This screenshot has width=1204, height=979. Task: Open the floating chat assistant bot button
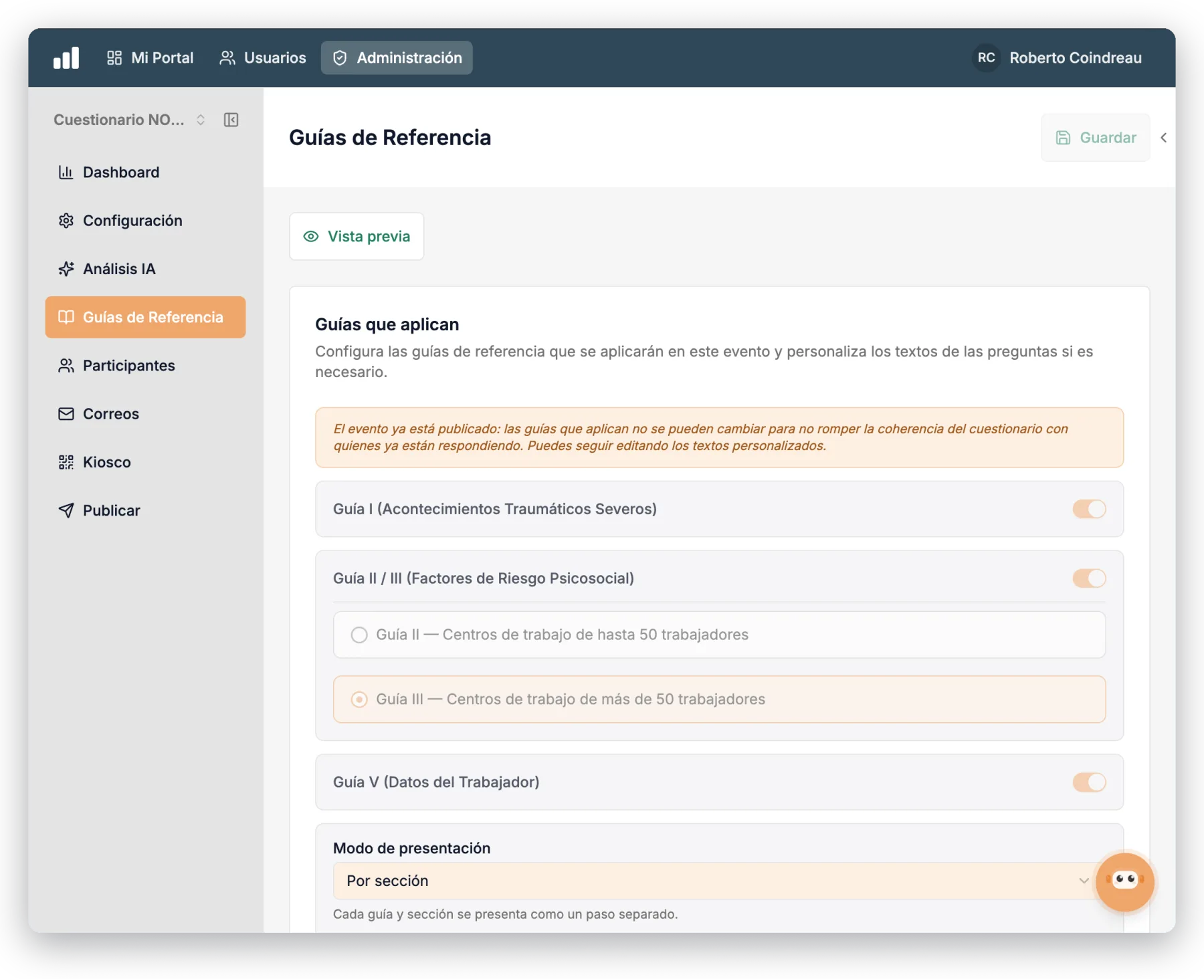[x=1124, y=881]
